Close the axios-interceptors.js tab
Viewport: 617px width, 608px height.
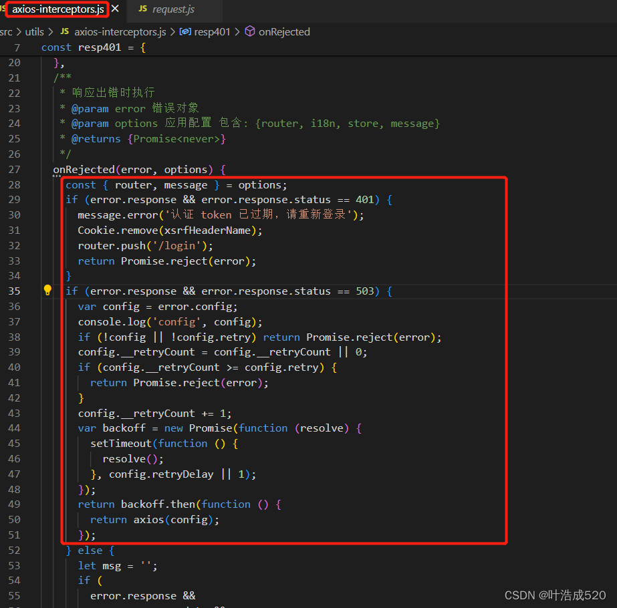tap(115, 9)
